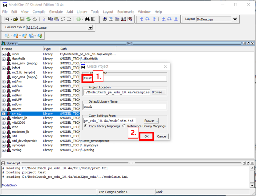Open the New file dropdown arrow

11,19
